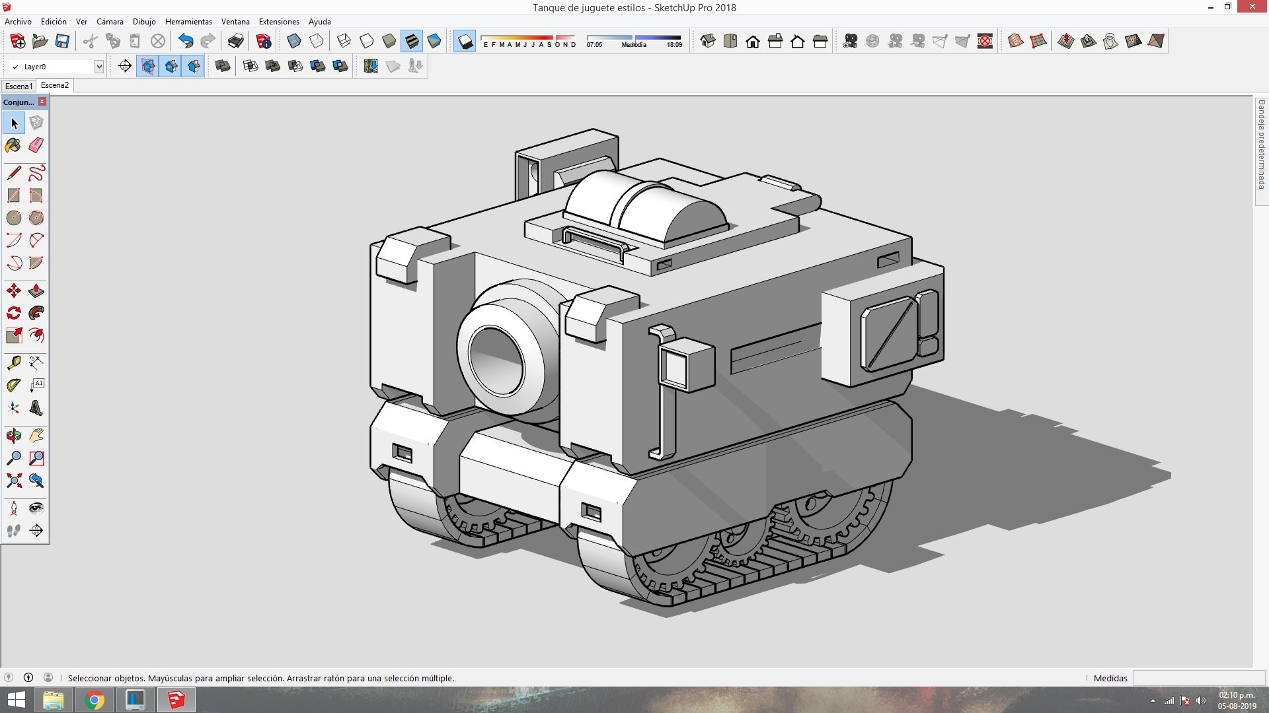Pick the Tape Measure tool
This screenshot has width=1269, height=713.
pyautogui.click(x=13, y=362)
